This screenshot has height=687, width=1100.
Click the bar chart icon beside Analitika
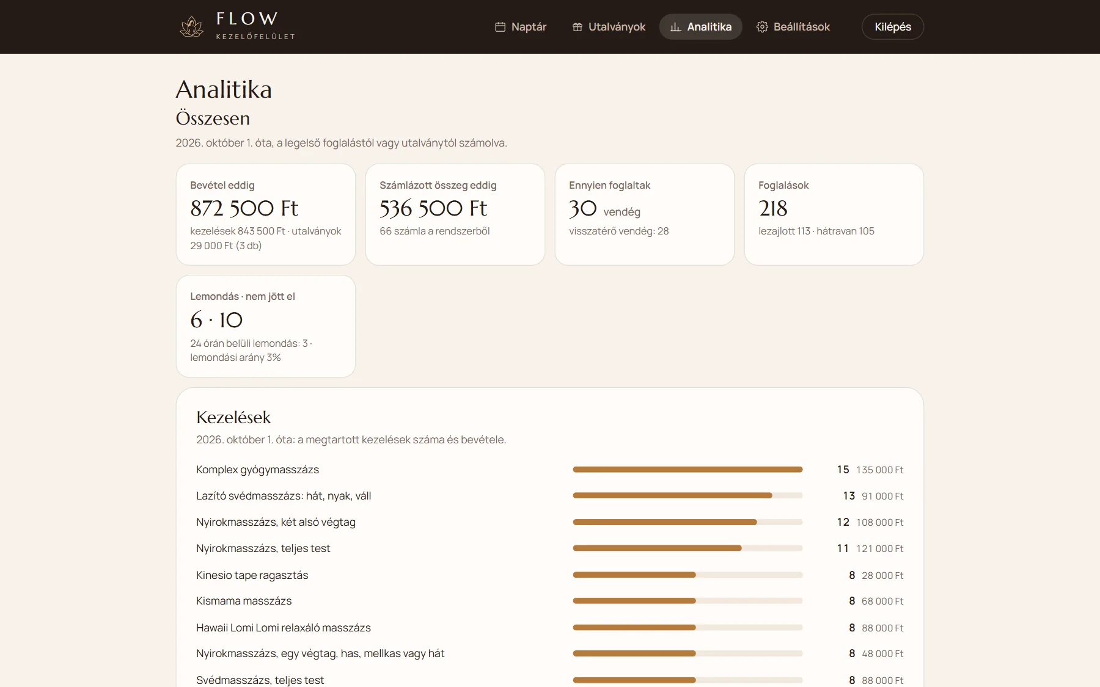675,27
